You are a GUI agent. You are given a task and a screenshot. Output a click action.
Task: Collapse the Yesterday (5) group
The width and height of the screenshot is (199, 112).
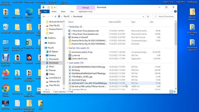click(67, 27)
